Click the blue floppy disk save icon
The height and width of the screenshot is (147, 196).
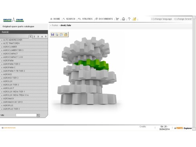point(53,34)
